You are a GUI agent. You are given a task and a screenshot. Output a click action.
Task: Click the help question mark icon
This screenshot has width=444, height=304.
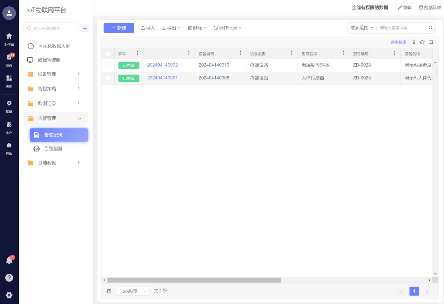click(x=9, y=278)
